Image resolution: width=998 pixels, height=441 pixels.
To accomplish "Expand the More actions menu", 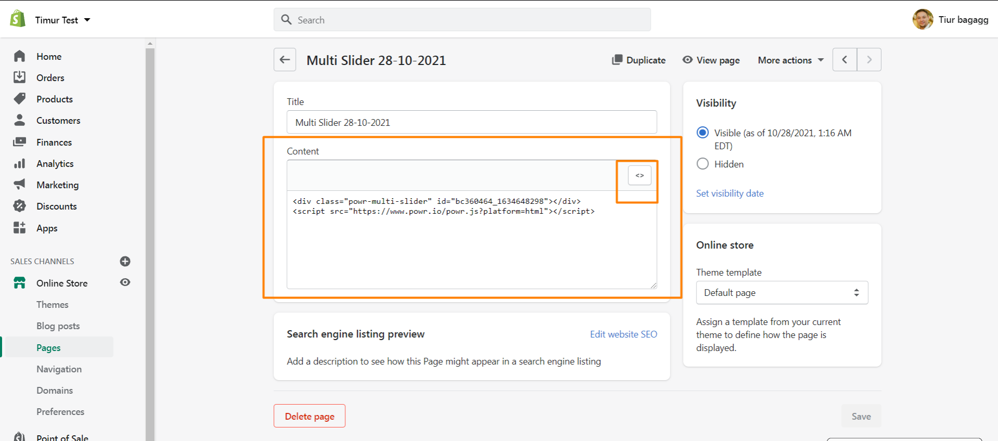I will click(790, 60).
